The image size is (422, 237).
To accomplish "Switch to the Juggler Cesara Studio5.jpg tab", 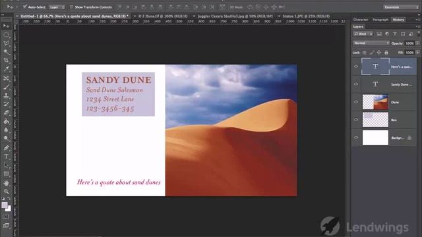I will [235, 16].
